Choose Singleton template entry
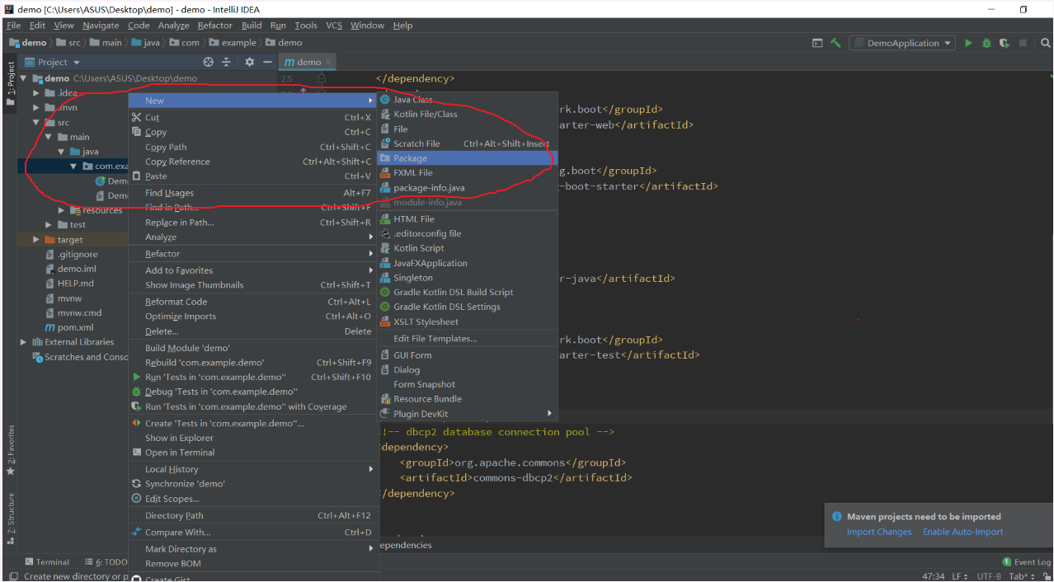The height and width of the screenshot is (582, 1054). tap(467, 278)
